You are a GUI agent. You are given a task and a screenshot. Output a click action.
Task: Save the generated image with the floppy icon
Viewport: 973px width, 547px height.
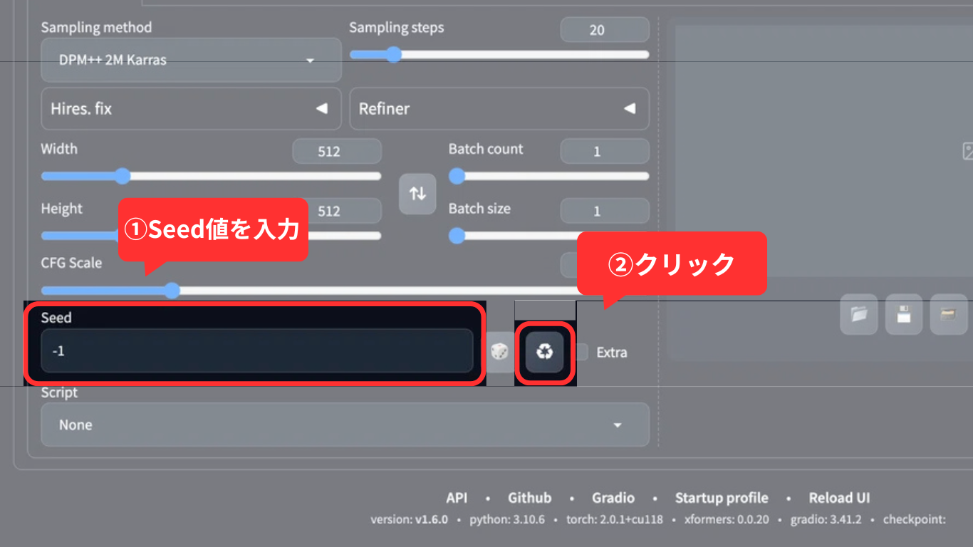click(x=903, y=315)
